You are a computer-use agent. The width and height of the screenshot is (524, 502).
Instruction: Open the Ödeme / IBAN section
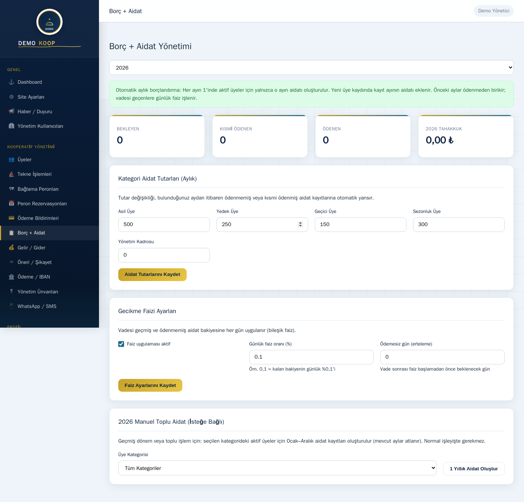pyautogui.click(x=49, y=277)
